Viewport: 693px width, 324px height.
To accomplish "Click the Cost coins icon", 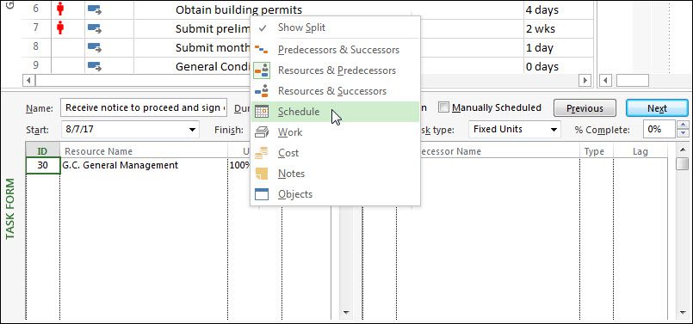I will tap(262, 153).
